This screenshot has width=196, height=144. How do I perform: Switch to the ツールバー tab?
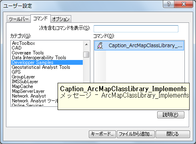click(x=19, y=19)
